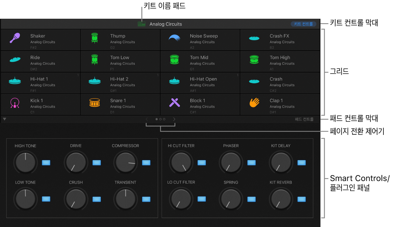The height and width of the screenshot is (227, 394).
Task: Advance to the next controls page
Action: [174, 119]
